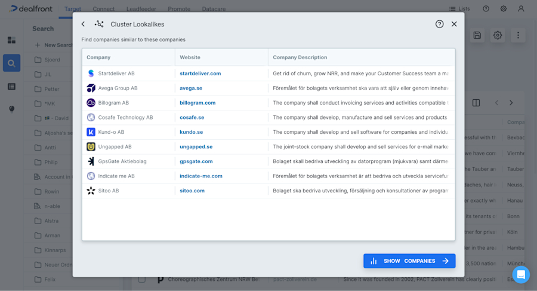Screen dimensions: 537x291
Task: Open cosafe.se website link
Action: pyautogui.click(x=192, y=117)
